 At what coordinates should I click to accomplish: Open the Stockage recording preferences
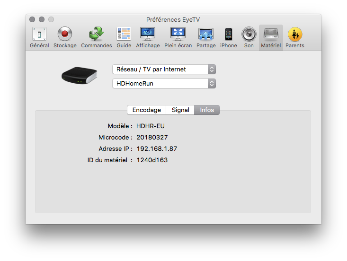(65, 37)
